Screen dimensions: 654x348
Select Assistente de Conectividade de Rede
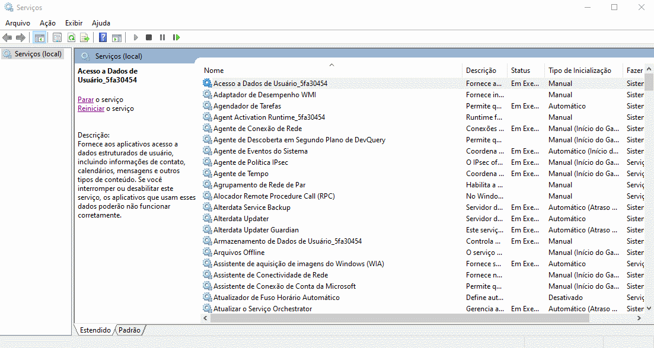pos(271,274)
